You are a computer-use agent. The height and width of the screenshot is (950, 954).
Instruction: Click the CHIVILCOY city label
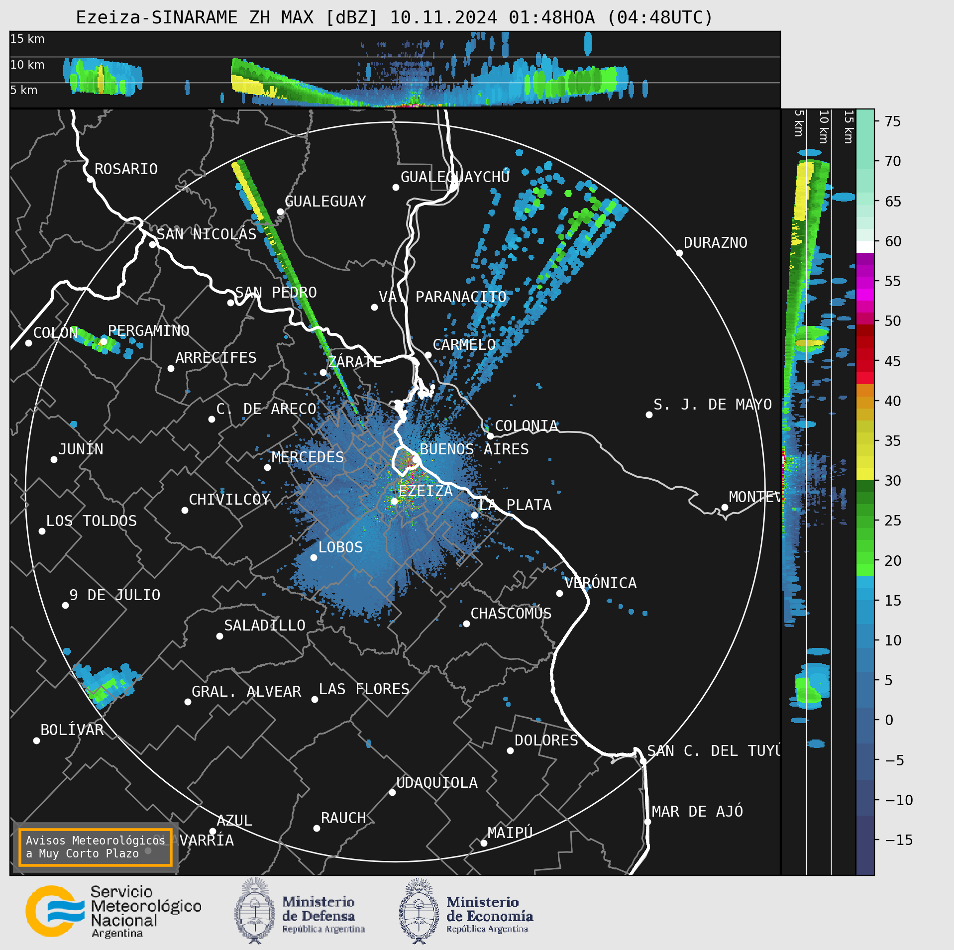click(229, 500)
